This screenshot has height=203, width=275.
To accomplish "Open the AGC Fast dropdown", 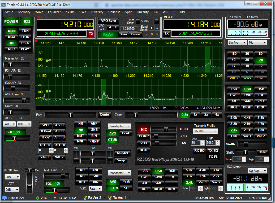I will 9,124.
